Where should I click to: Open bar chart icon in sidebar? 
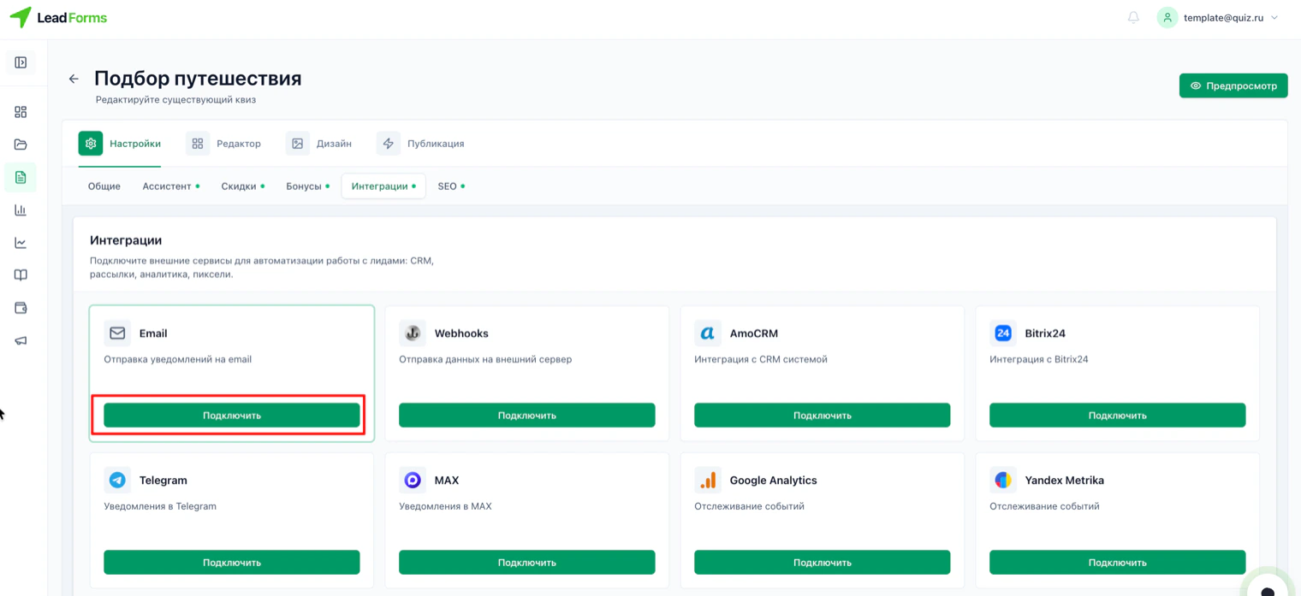[x=21, y=209]
